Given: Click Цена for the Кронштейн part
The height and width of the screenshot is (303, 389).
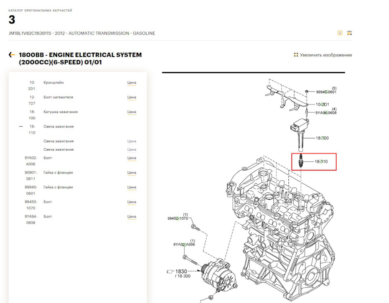Looking at the screenshot, I should [x=132, y=82].
